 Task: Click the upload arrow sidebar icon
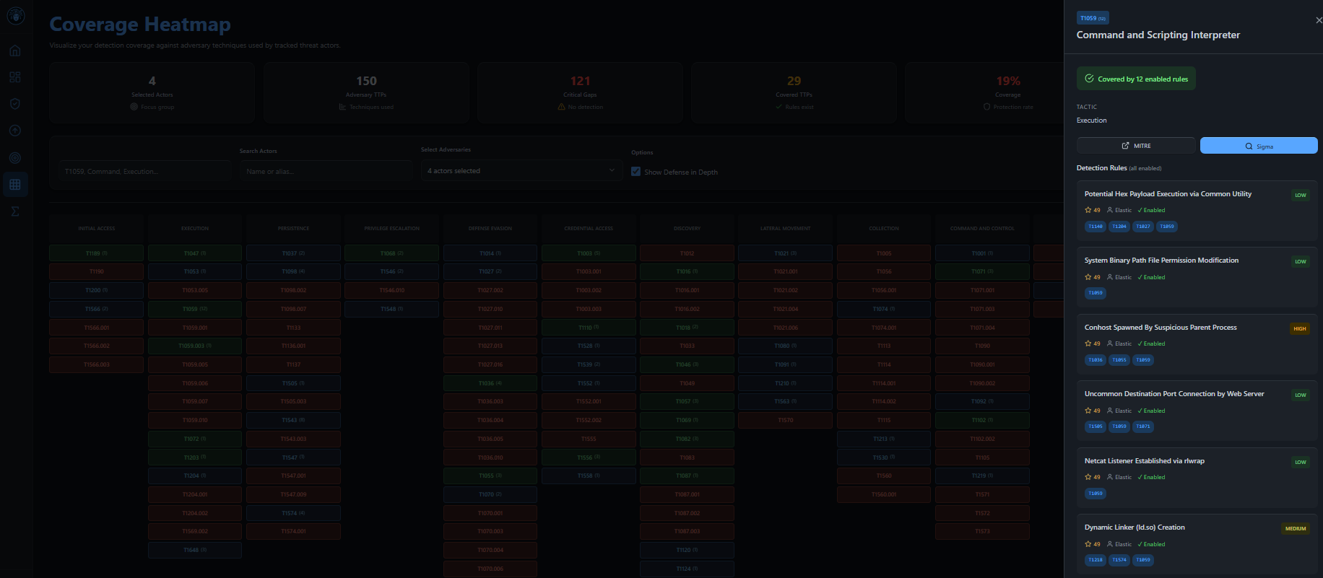point(15,131)
